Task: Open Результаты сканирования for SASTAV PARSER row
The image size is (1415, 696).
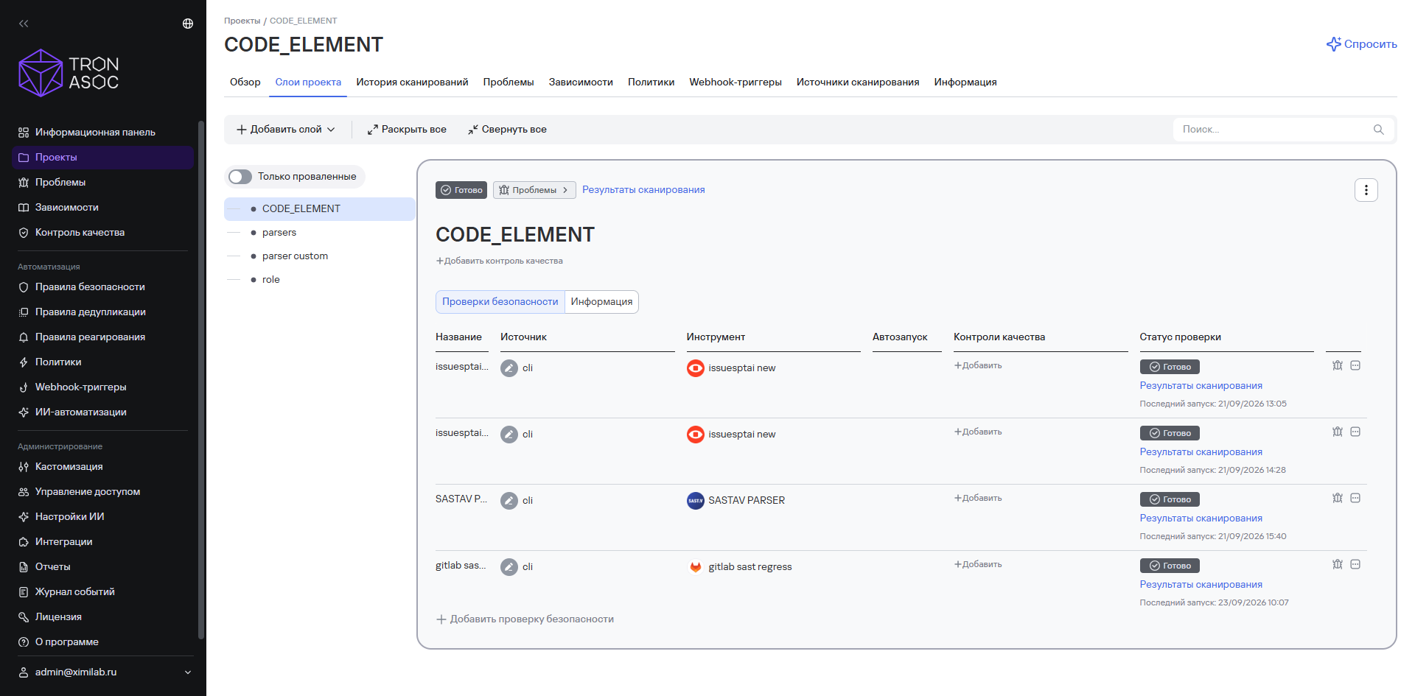Action: pyautogui.click(x=1201, y=519)
